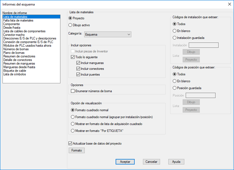Select the Proyecto radio button
Image resolution: width=234 pixels, height=170 pixels.
point(71,18)
